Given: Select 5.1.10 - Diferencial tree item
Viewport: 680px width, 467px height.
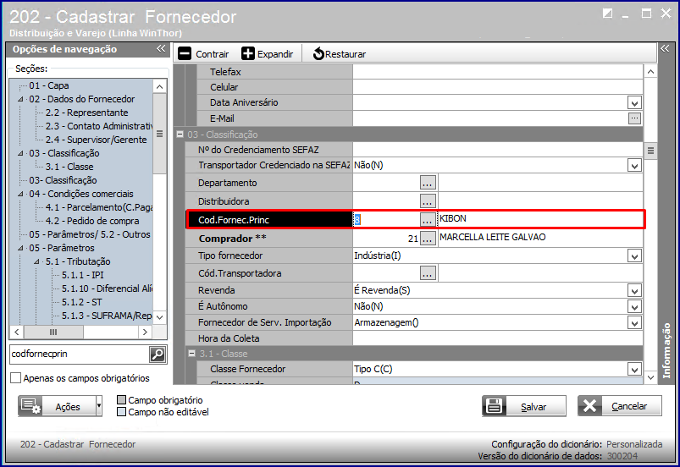Looking at the screenshot, I should tap(107, 288).
